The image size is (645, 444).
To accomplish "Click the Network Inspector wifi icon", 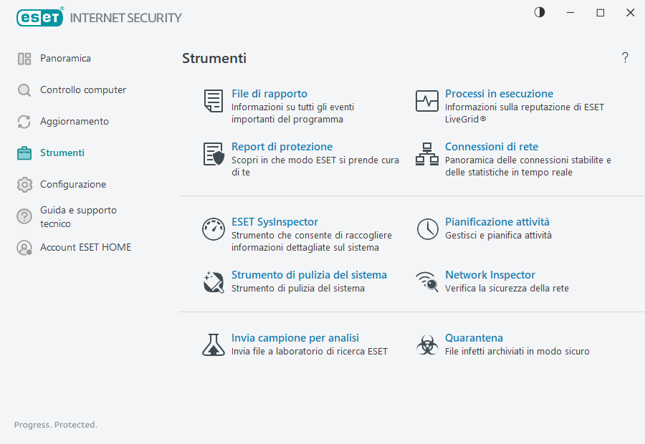I will click(x=427, y=282).
